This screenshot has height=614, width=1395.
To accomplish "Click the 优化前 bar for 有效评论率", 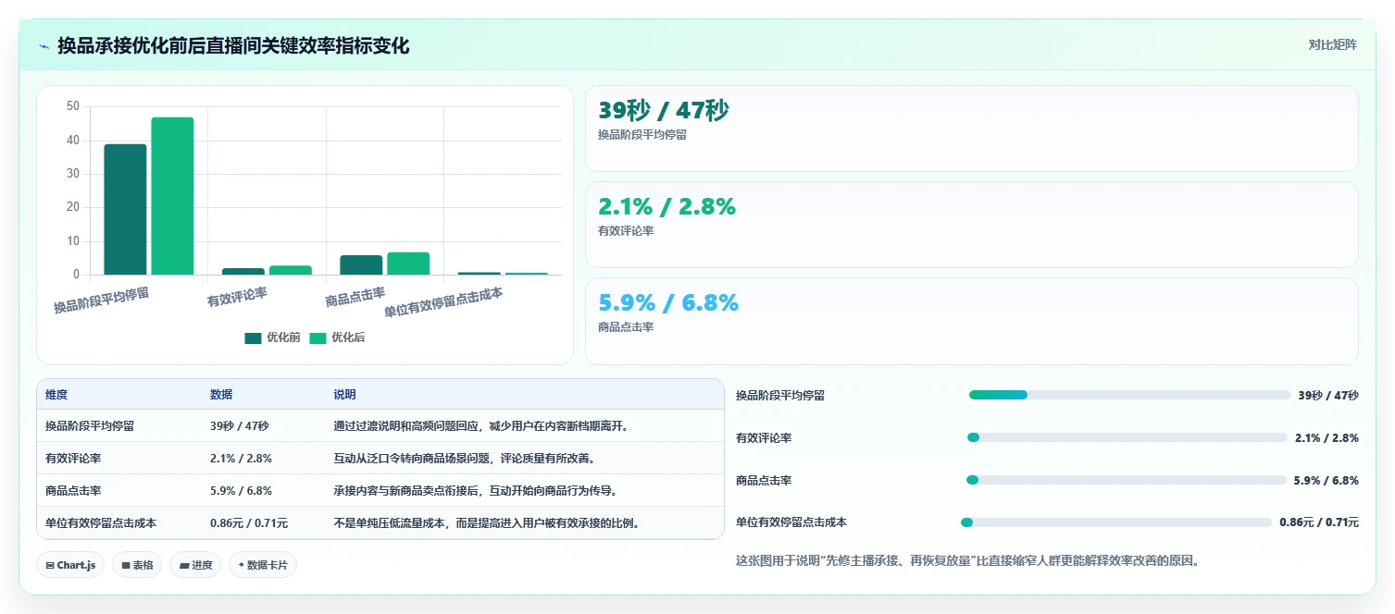I will 243,271.
